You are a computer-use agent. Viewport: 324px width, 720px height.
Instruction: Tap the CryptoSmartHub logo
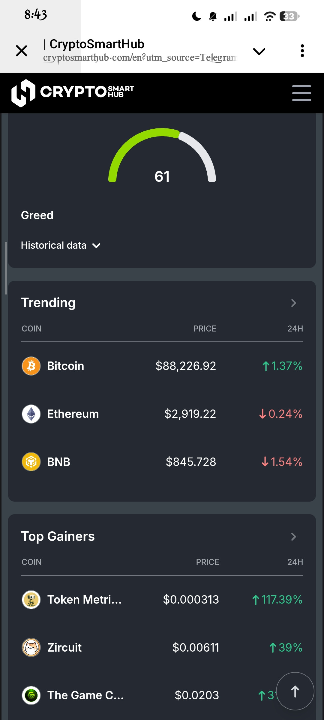(x=73, y=93)
